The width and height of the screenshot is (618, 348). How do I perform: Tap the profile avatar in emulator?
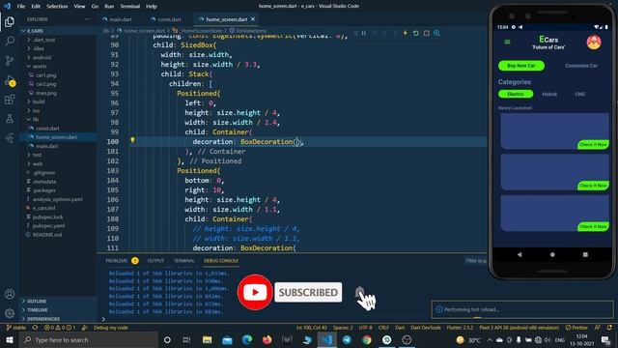click(x=594, y=43)
